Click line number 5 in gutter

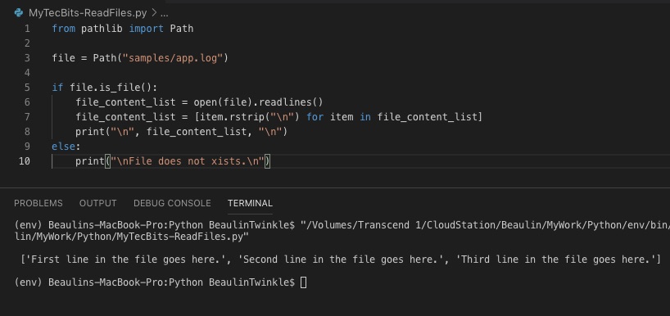point(27,88)
